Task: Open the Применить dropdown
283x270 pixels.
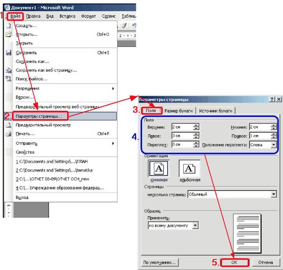Action: (195, 225)
